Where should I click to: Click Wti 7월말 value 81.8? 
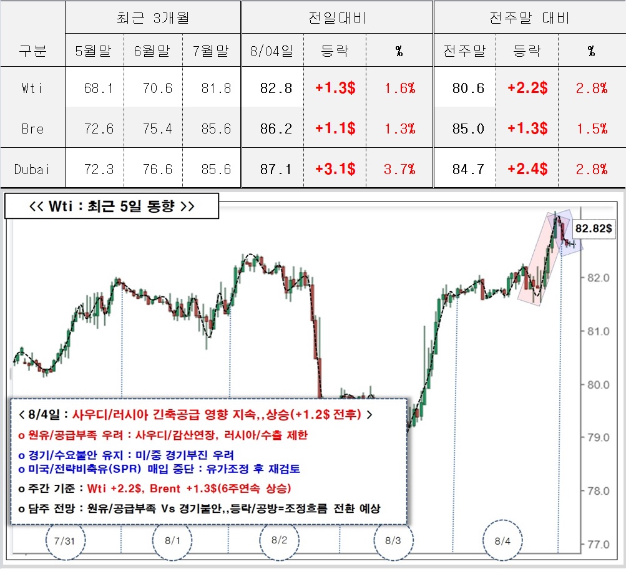pyautogui.click(x=217, y=88)
